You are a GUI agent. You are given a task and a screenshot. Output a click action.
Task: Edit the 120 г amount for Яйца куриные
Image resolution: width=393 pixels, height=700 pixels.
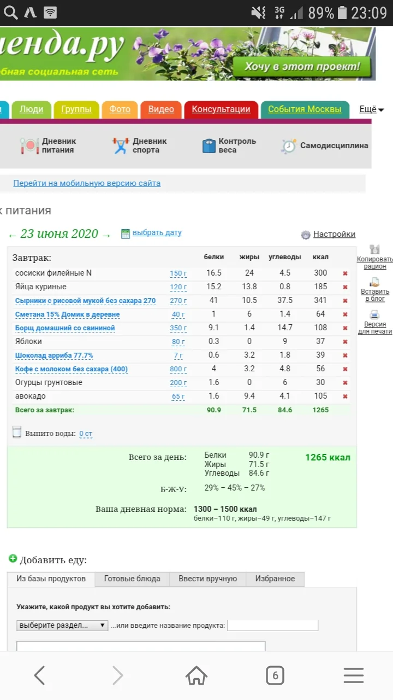click(178, 287)
